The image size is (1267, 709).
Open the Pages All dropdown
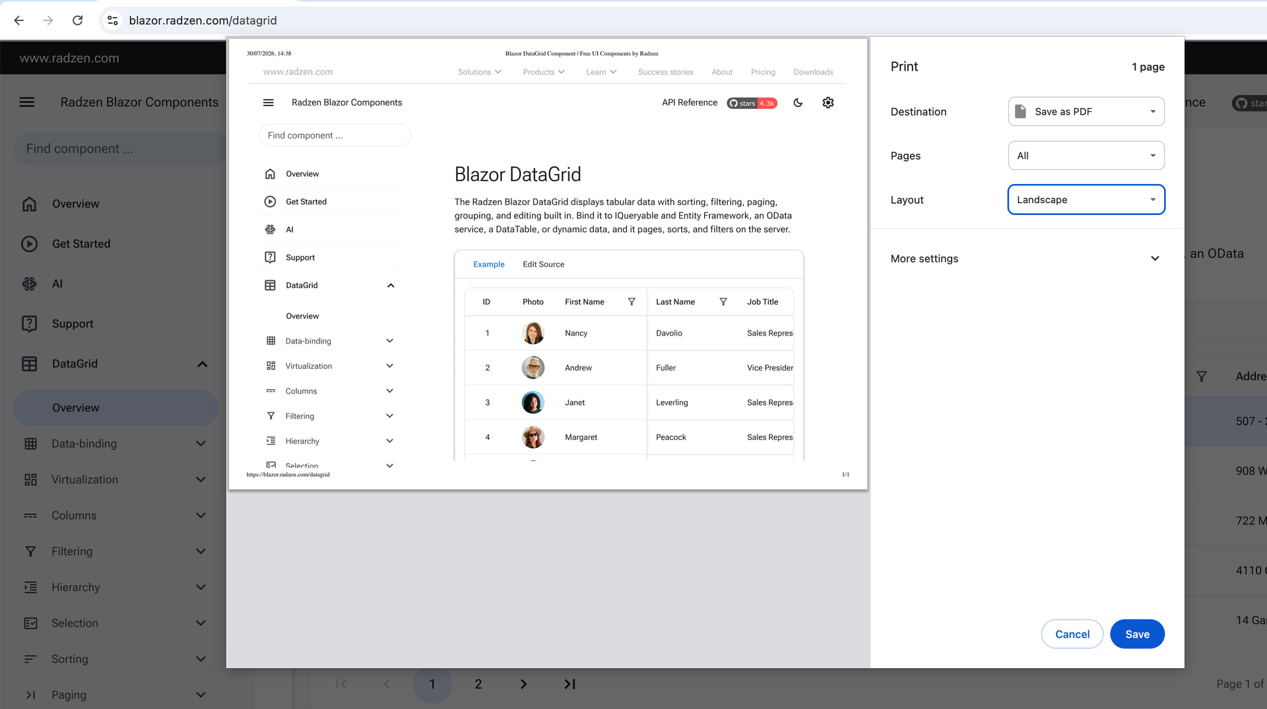[x=1086, y=156]
